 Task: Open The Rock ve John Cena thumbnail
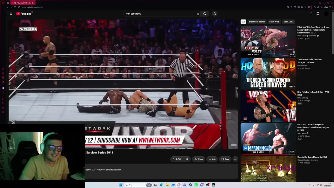click(268, 74)
